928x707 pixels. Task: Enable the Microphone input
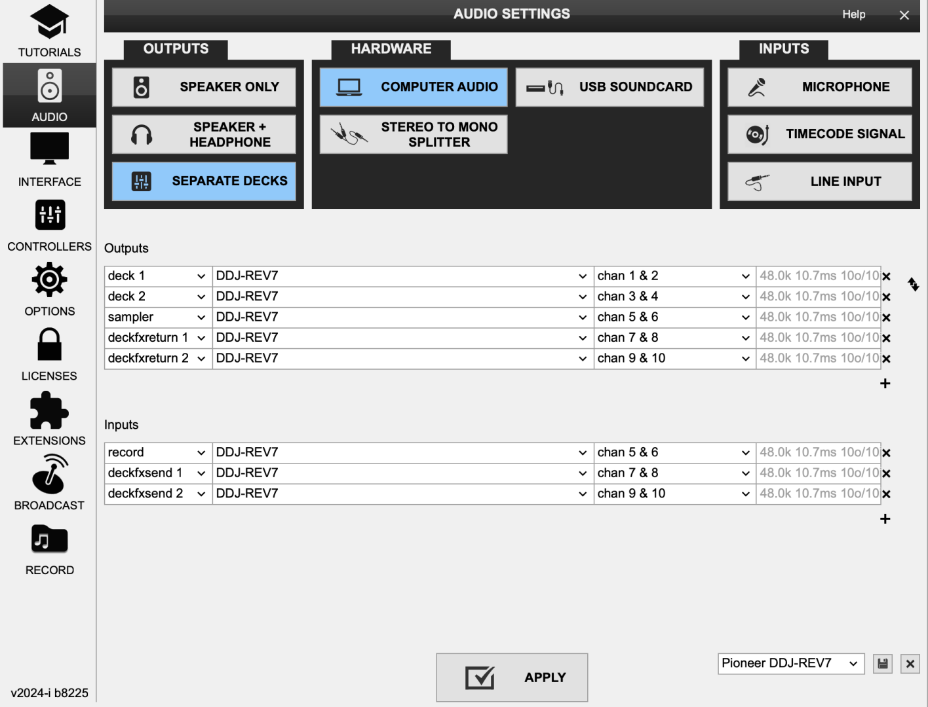820,87
